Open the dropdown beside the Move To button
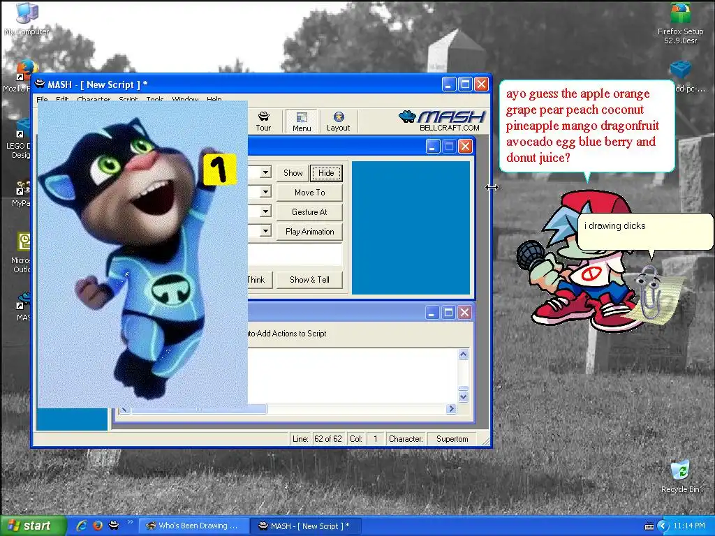Screen dimensions: 715x536 (265, 192)
